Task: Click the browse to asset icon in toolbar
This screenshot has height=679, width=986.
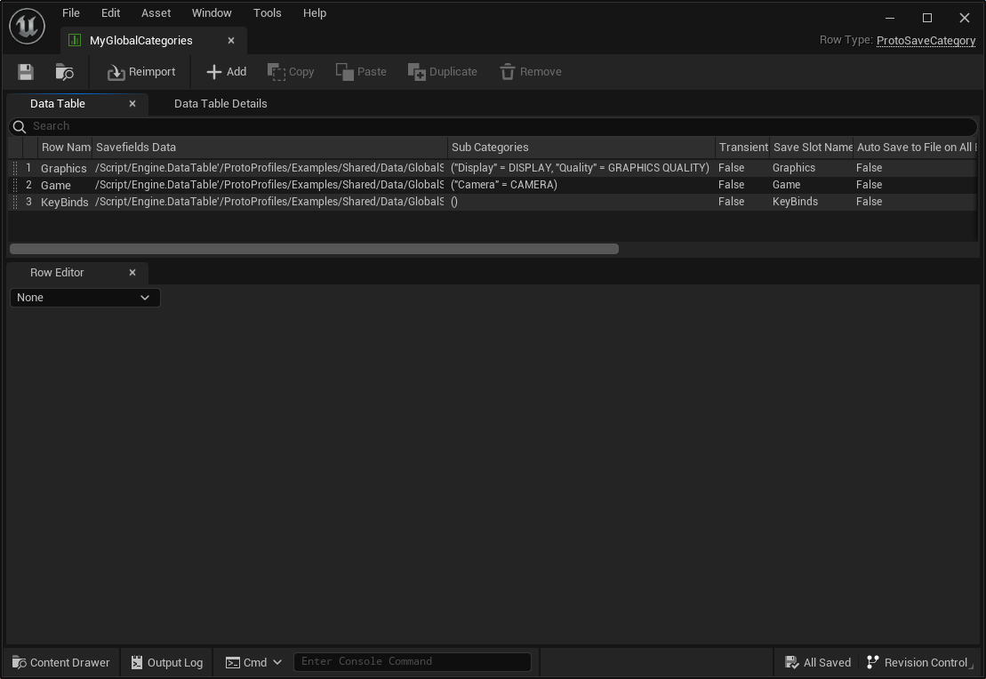Action: click(x=64, y=72)
